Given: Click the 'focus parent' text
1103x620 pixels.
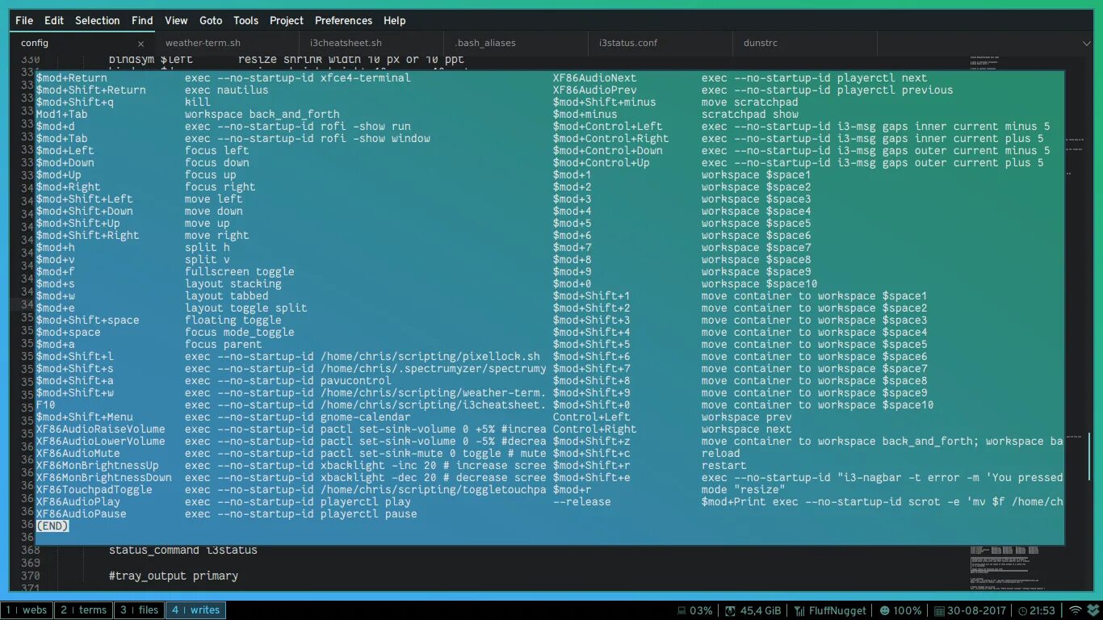Looking at the screenshot, I should pyautogui.click(x=223, y=344).
